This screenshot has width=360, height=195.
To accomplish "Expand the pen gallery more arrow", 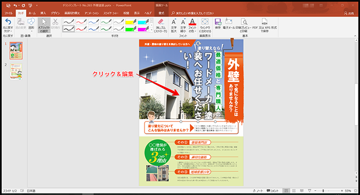I will [151, 30].
